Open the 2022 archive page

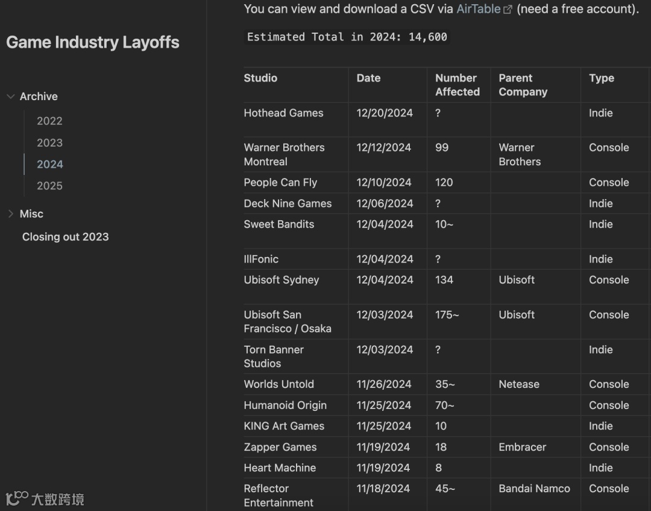point(49,121)
